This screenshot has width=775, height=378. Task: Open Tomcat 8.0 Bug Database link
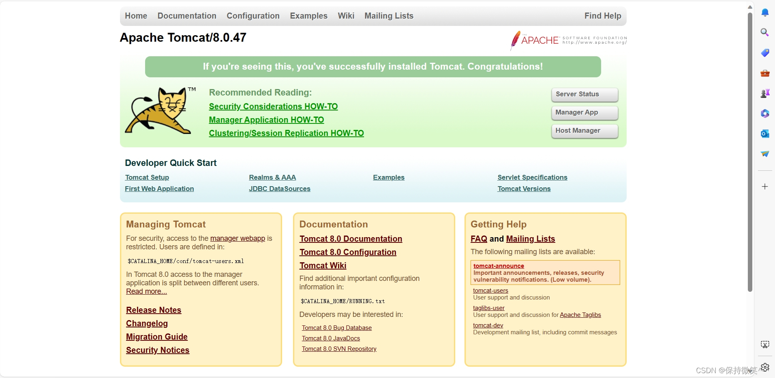(x=336, y=328)
